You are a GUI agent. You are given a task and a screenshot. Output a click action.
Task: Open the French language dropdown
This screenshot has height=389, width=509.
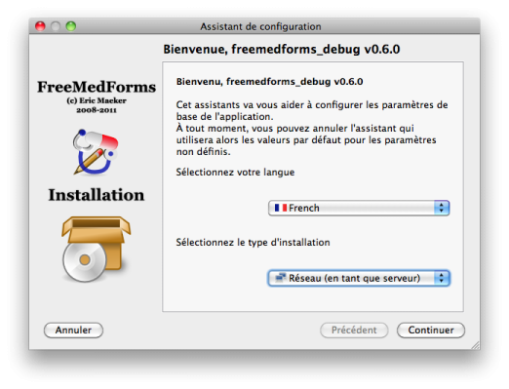[359, 208]
